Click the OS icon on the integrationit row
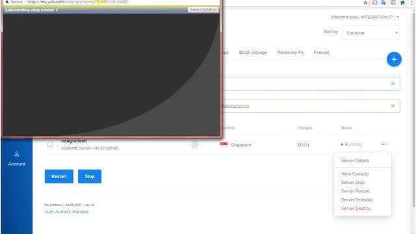This screenshot has width=416, height=234. coord(195,144)
